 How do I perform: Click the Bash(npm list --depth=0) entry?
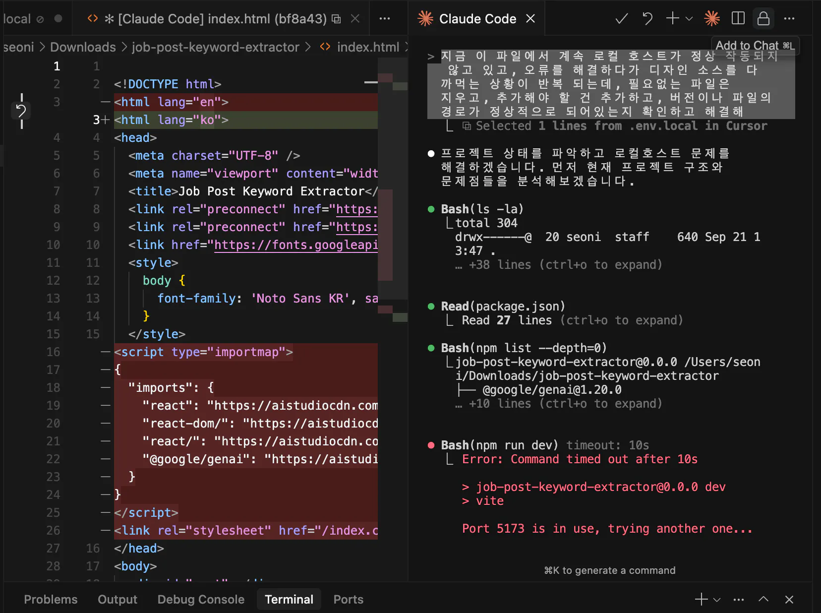pos(524,348)
